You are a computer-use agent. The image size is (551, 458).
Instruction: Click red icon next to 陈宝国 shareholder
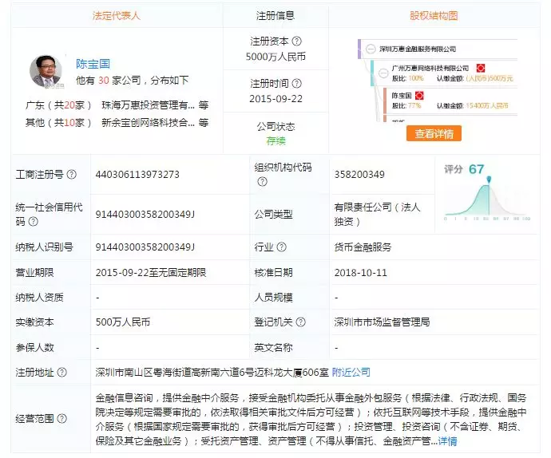tap(418, 96)
